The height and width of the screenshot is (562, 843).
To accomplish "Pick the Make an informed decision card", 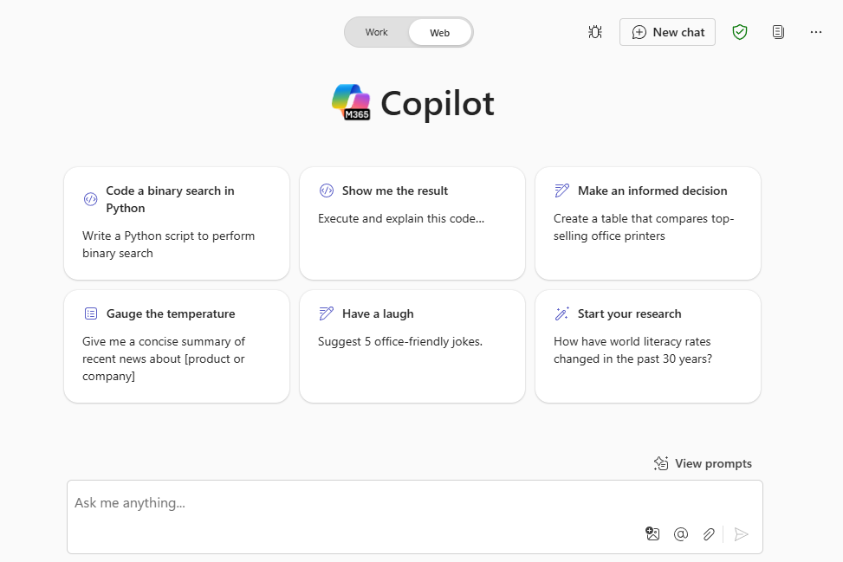I will point(648,223).
